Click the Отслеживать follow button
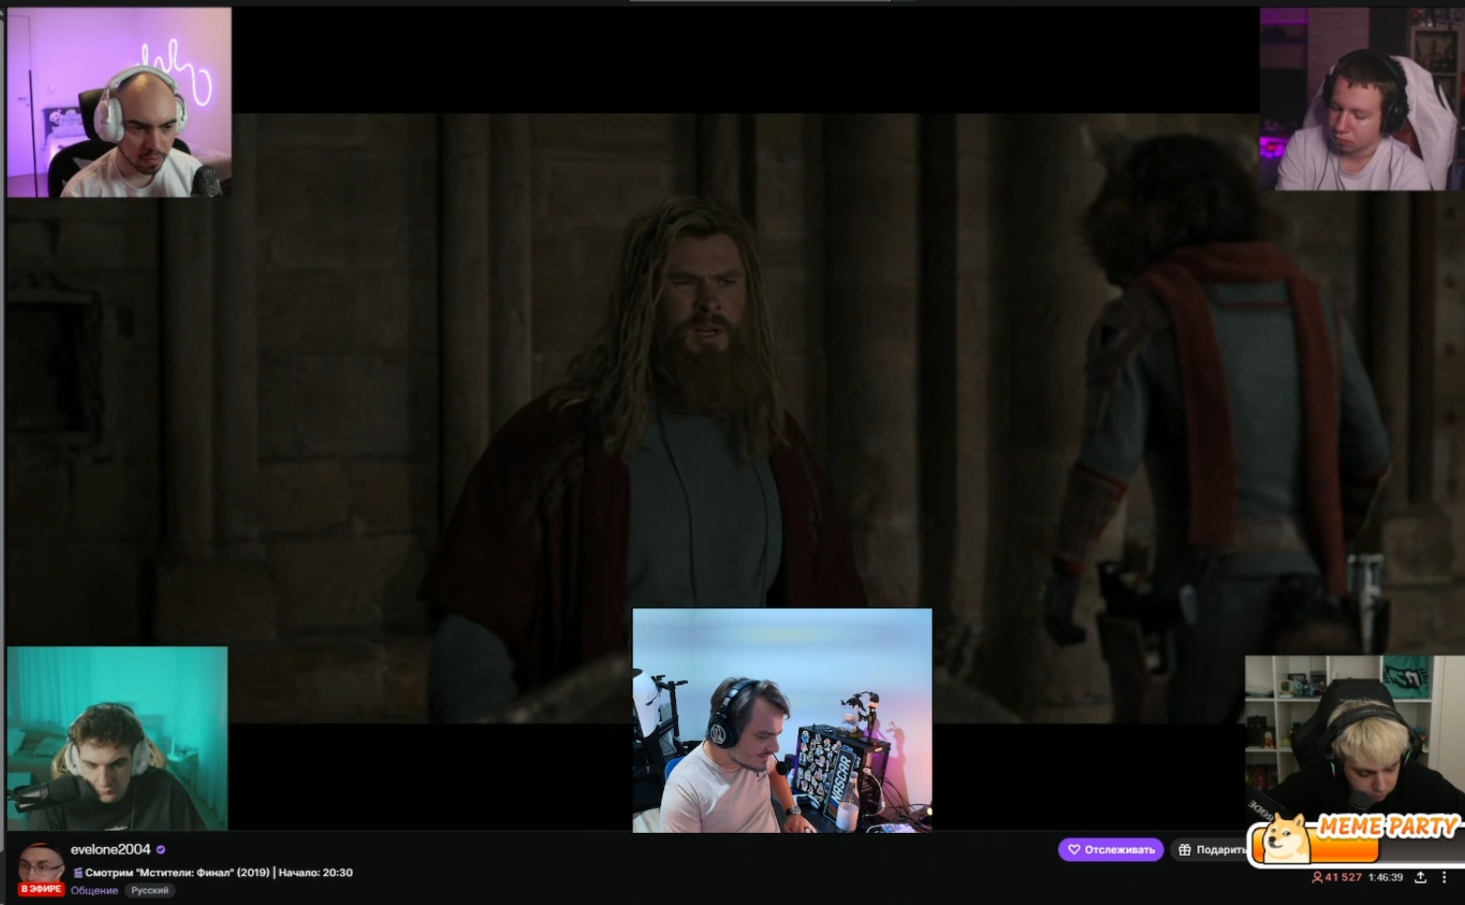Viewport: 1465px width, 905px height. [x=1111, y=849]
